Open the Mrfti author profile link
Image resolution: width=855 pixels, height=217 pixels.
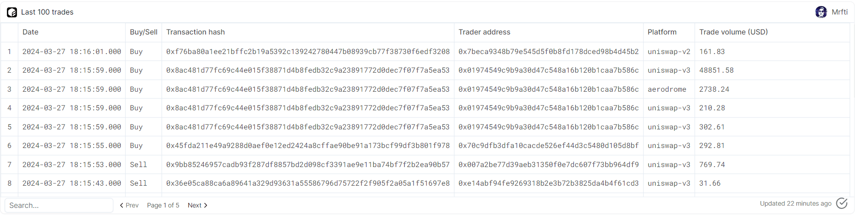point(840,12)
